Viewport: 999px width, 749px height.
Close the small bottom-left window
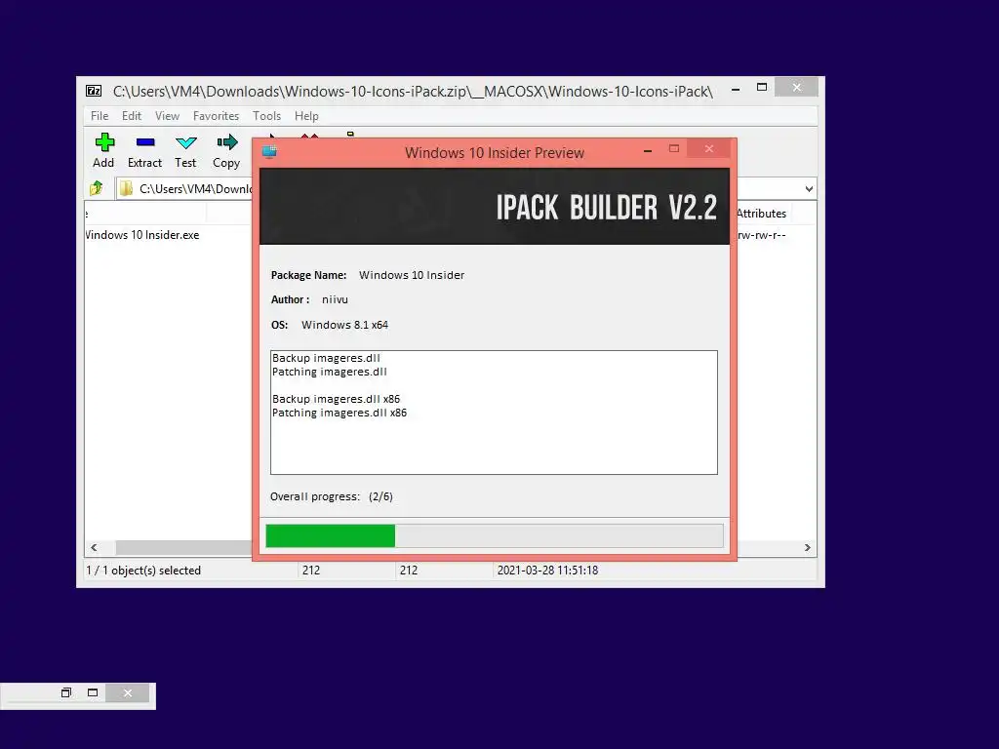point(128,693)
